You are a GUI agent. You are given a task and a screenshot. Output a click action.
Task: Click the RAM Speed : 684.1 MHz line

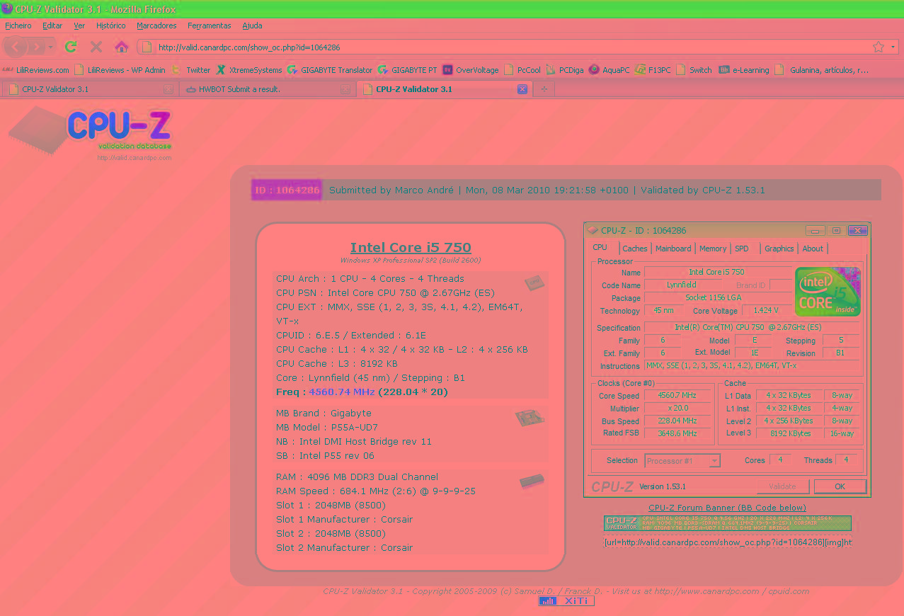pos(376,491)
